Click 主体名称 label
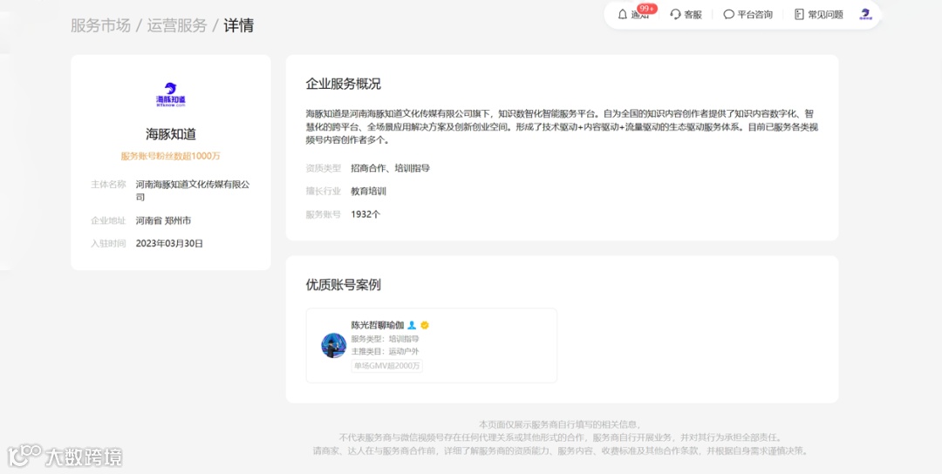This screenshot has width=942, height=474. [x=108, y=185]
